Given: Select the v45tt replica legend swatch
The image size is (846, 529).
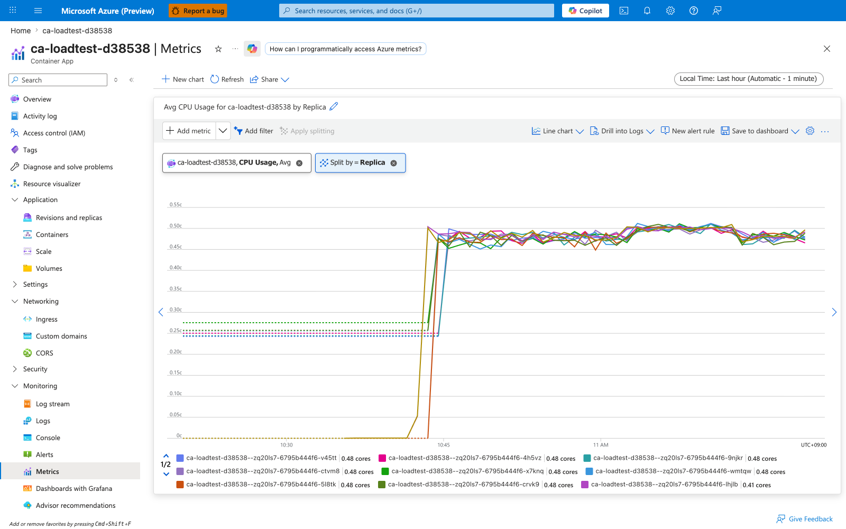Looking at the screenshot, I should tap(180, 458).
